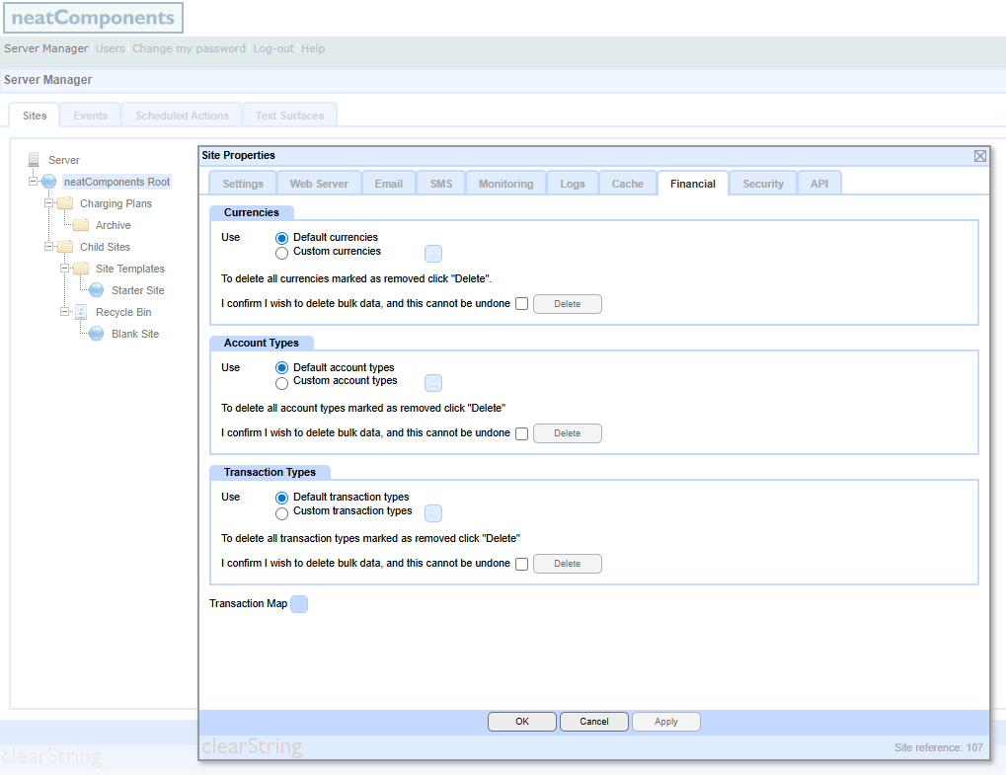This screenshot has width=1006, height=775.
Task: Open the Transaction Map button
Action: pyautogui.click(x=299, y=604)
